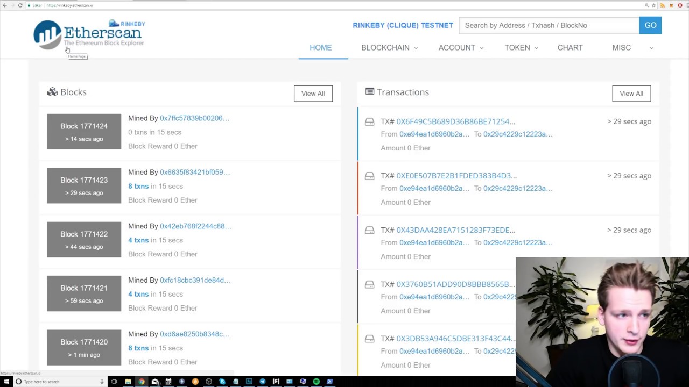This screenshot has height=387, width=689.
Task: Open the CHART navigation item
Action: click(570, 48)
